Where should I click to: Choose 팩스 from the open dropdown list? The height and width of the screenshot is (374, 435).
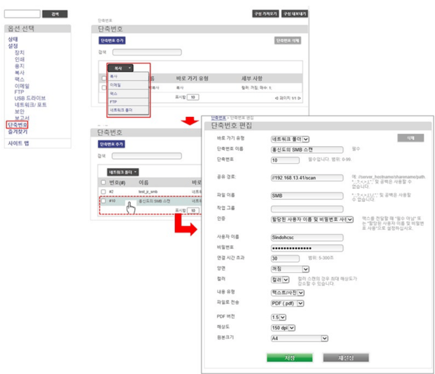[114, 93]
